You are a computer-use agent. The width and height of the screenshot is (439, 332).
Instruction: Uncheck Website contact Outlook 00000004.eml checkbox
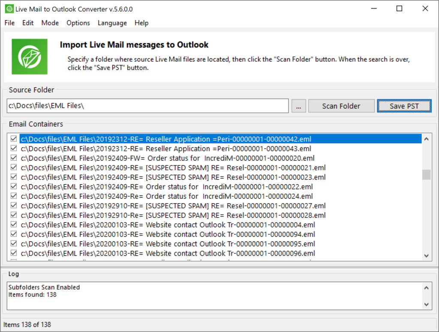click(14, 225)
